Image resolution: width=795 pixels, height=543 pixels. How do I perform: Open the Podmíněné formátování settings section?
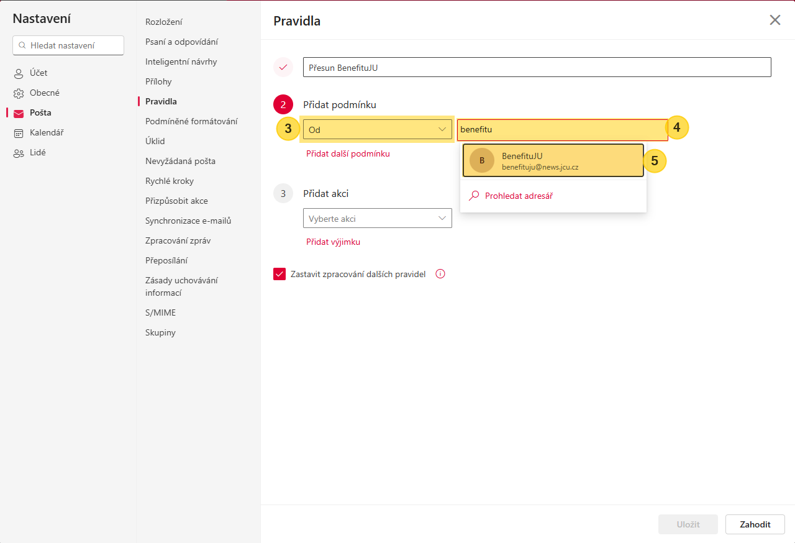pyautogui.click(x=191, y=121)
